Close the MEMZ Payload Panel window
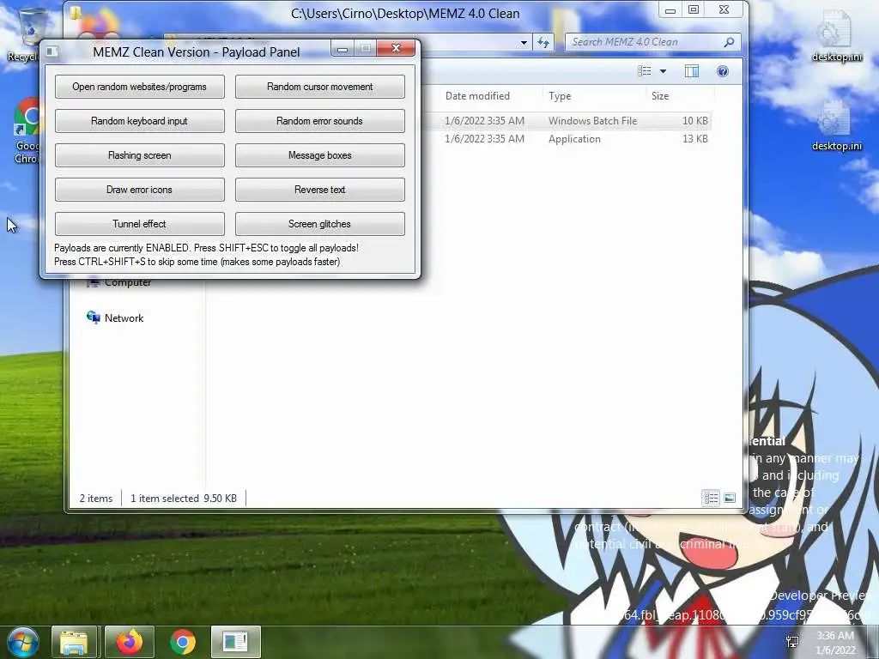The width and height of the screenshot is (879, 659). coord(396,48)
